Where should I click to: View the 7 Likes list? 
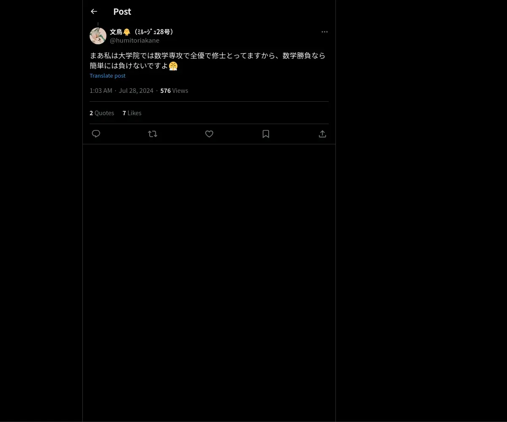tap(132, 113)
